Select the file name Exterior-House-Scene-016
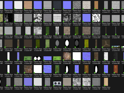The image size is (124, 93). [x=116, y=11]
